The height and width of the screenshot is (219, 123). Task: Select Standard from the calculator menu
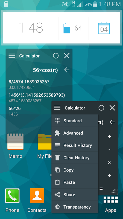click(x=75, y=121)
